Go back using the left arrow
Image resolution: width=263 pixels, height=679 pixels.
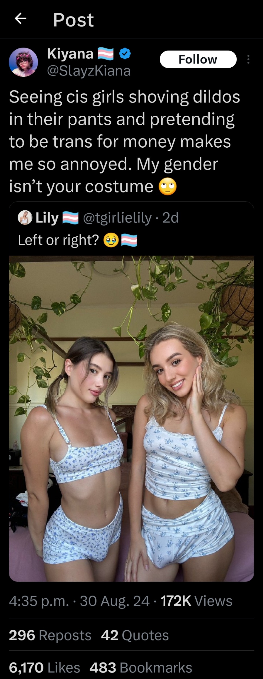(x=20, y=19)
